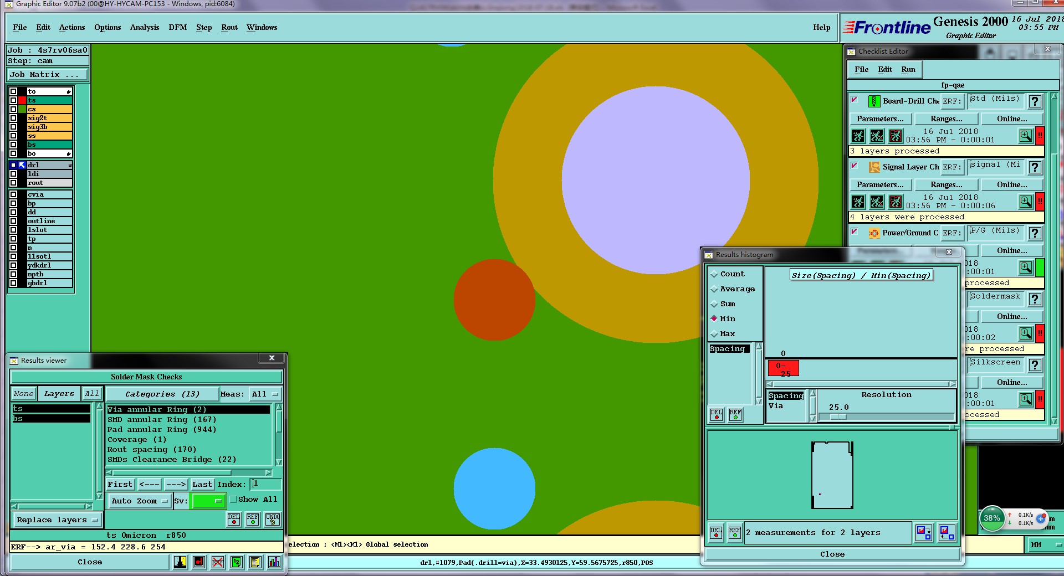Screen dimensions: 1064x576
Task: Click the first running-man icon in the Board-Drill Check row
Action: pyautogui.click(x=858, y=136)
